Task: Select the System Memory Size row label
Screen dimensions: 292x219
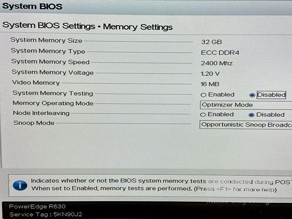Action: [46, 41]
